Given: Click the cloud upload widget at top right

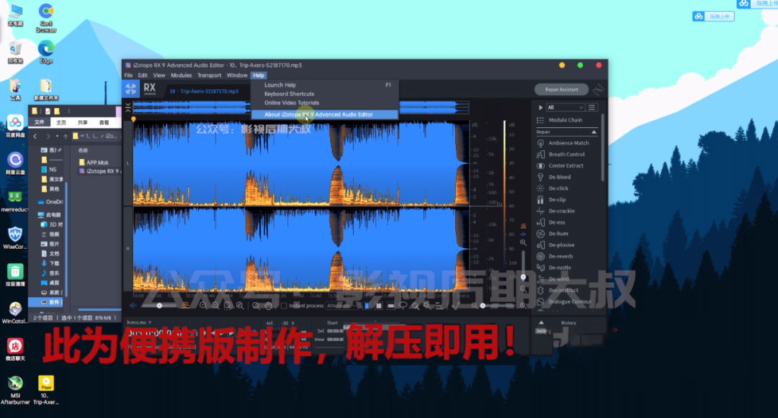Looking at the screenshot, I should pos(713,17).
